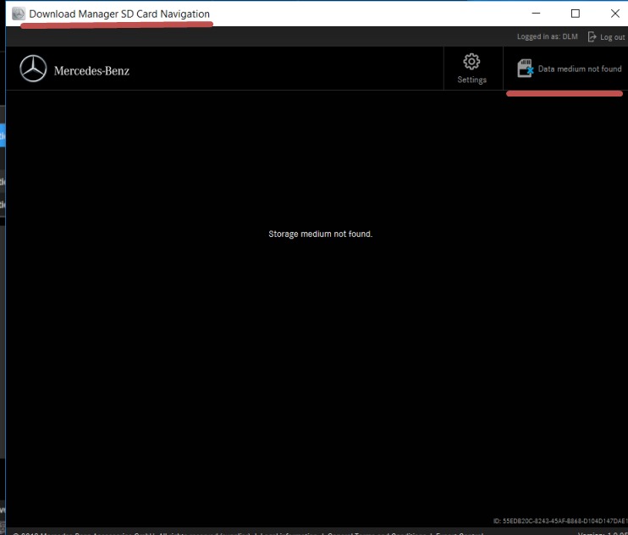Viewport: 628px width, 535px height.
Task: Close the Download Manager window
Action: pyautogui.click(x=615, y=14)
